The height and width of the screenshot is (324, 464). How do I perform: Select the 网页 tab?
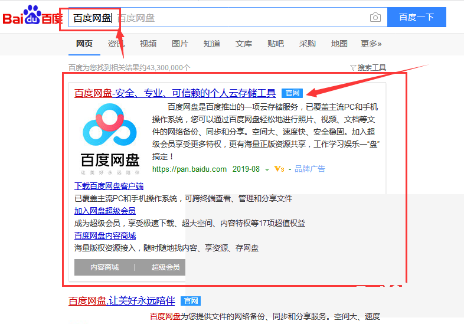[x=84, y=44]
